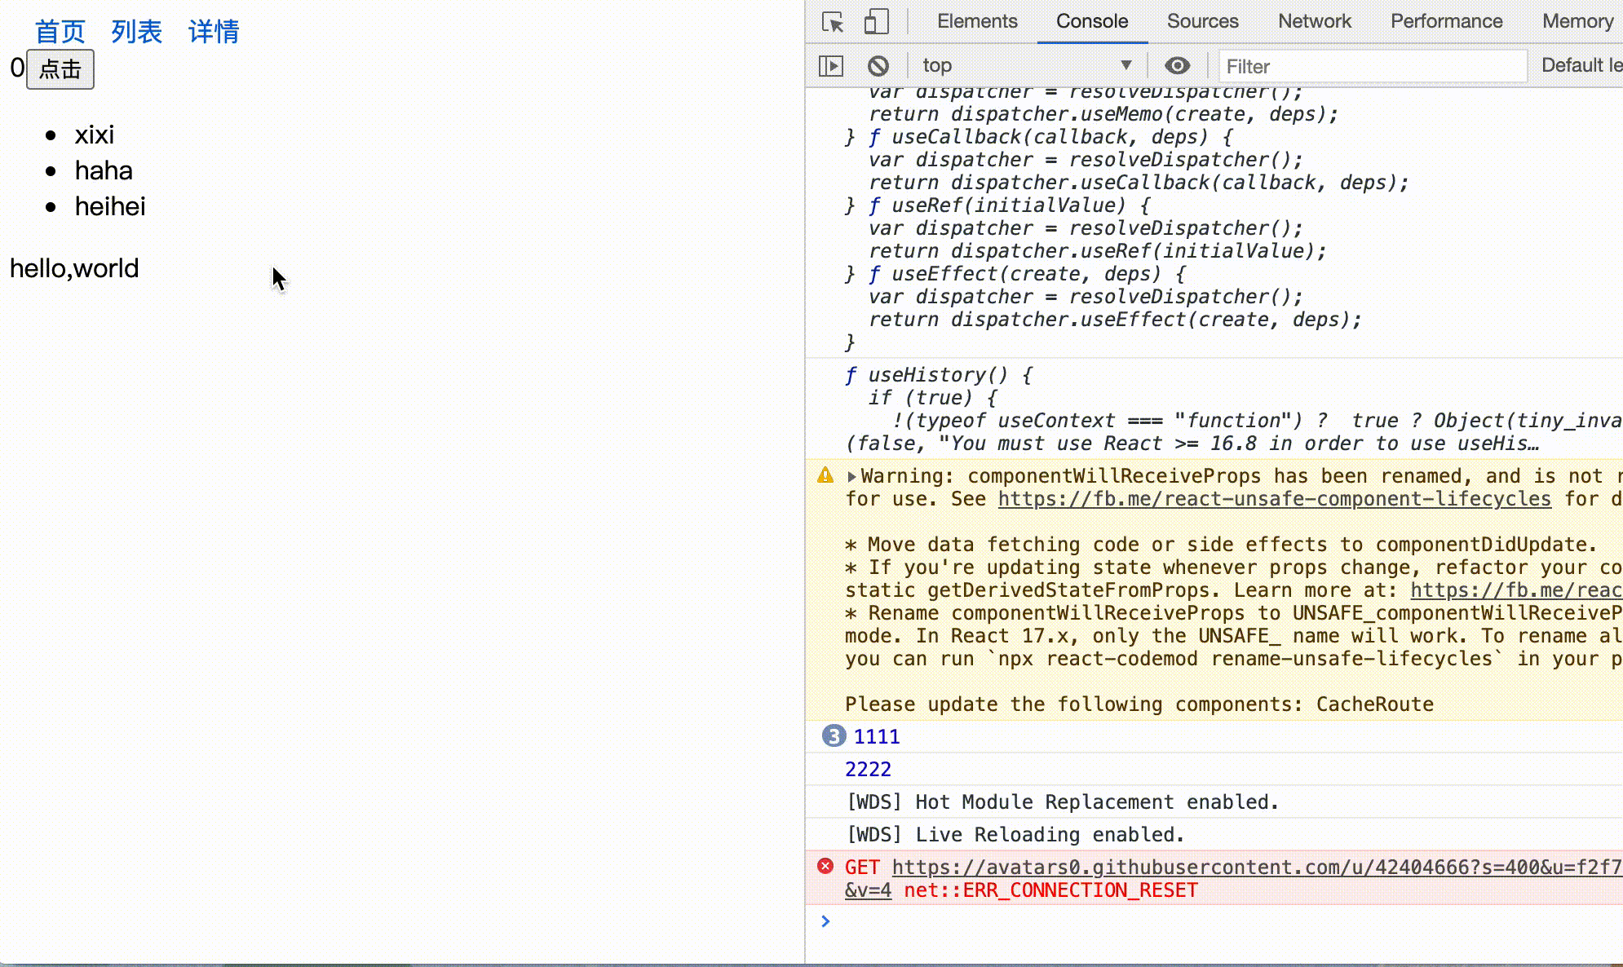Click the red error icon beside GET
This screenshot has width=1623, height=967.
[825, 866]
